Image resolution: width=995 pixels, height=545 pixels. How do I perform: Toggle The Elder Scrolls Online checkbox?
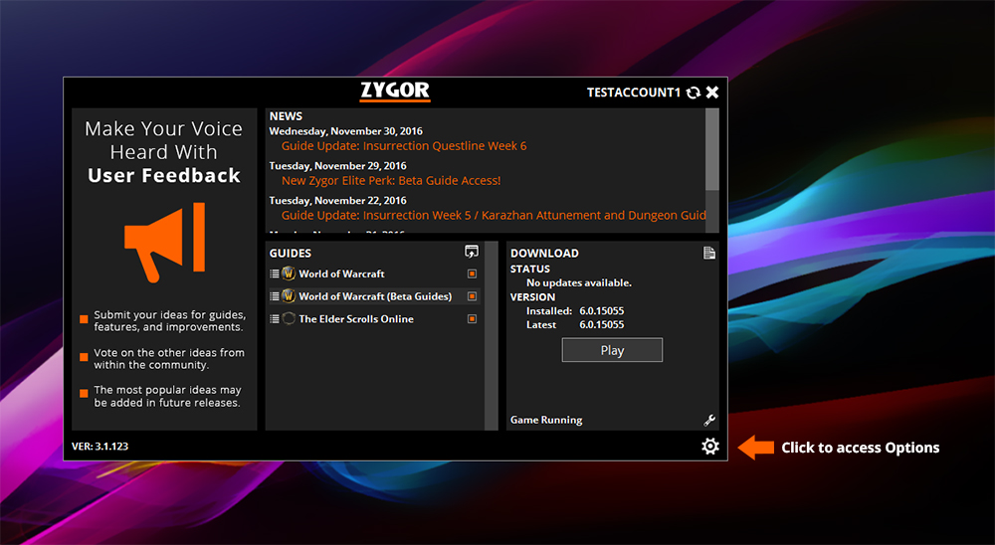coord(472,319)
